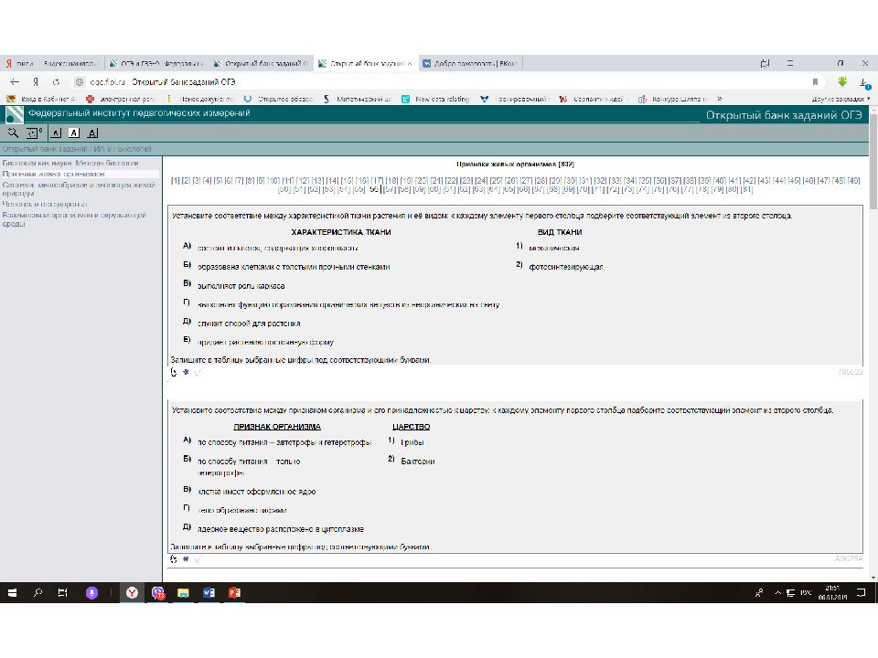This screenshot has height=658, width=878.
Task: Go to page [40] of the tasks
Action: pyautogui.click(x=720, y=181)
